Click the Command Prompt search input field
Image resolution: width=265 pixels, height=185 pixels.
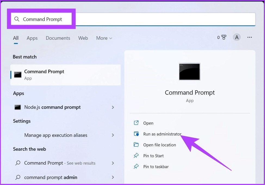(133, 19)
